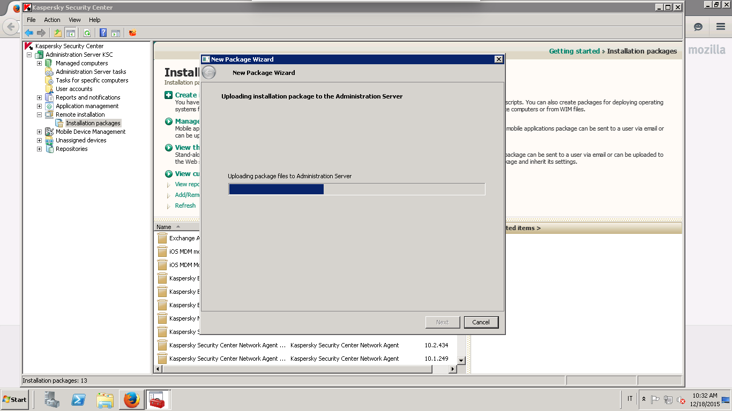732x411 pixels.
Task: Open Help via the blue question mark icon
Action: click(x=103, y=33)
